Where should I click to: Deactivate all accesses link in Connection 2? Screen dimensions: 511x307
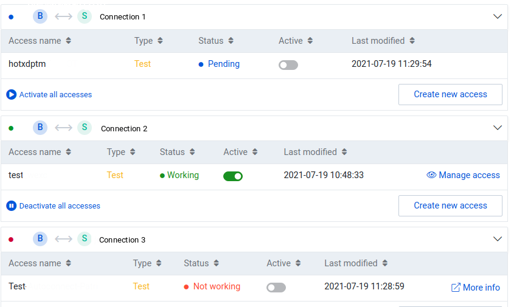click(60, 205)
